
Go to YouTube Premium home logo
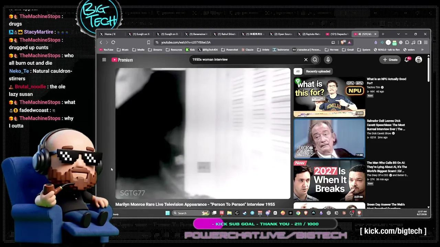pos(122,60)
